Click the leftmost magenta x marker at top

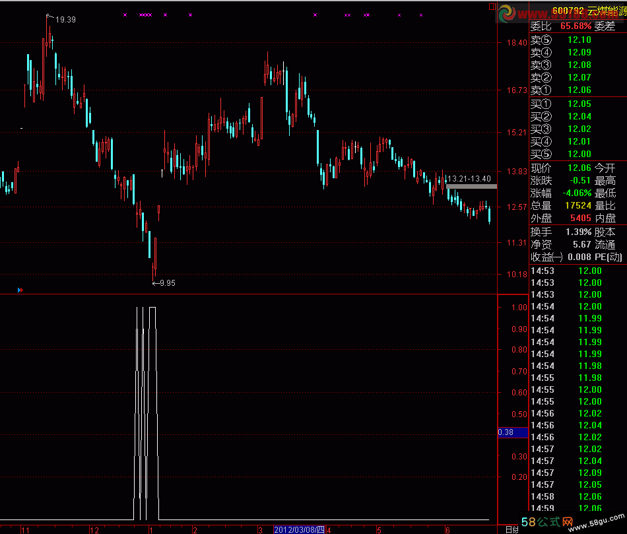[x=125, y=15]
